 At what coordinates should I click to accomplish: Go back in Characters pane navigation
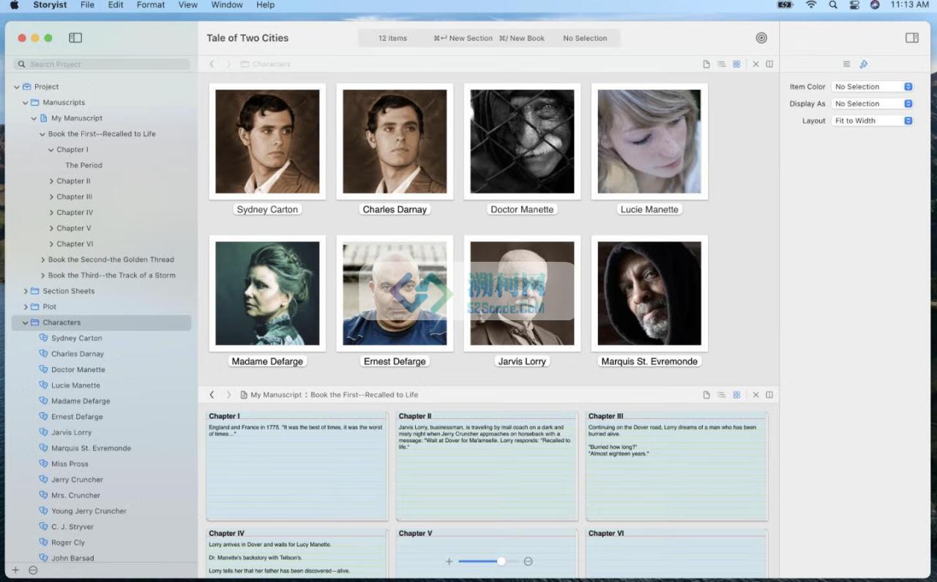click(x=212, y=64)
